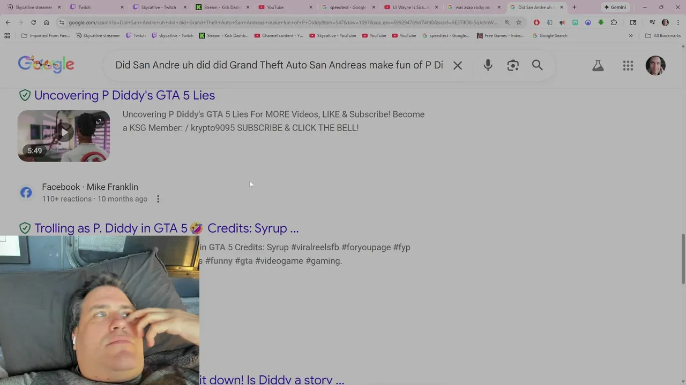
Task: Open the Google apps grid
Action: click(x=628, y=65)
